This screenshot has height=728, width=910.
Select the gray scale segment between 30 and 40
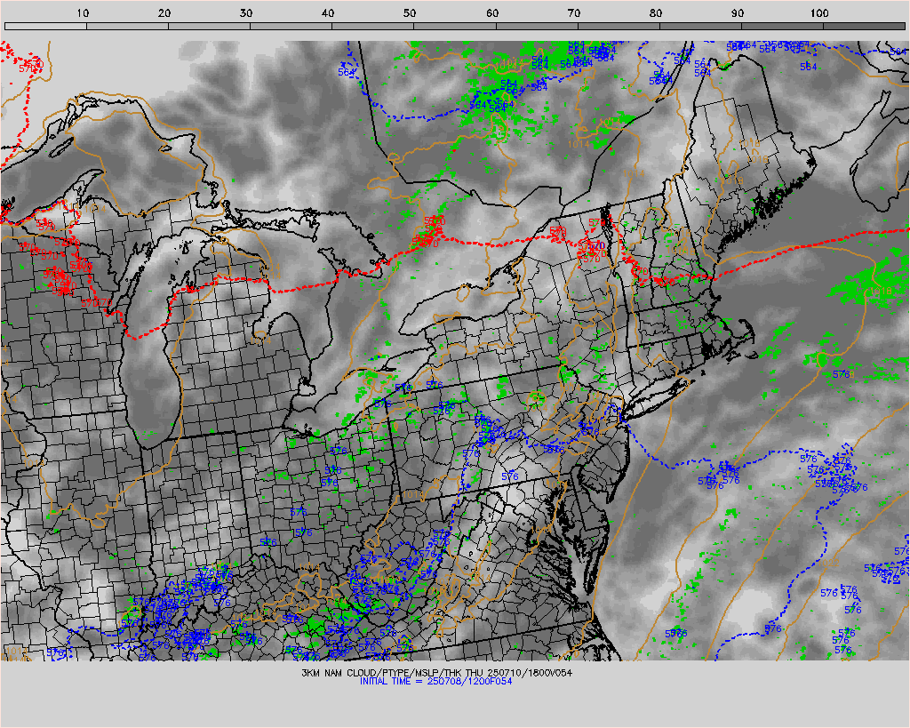coord(291,26)
